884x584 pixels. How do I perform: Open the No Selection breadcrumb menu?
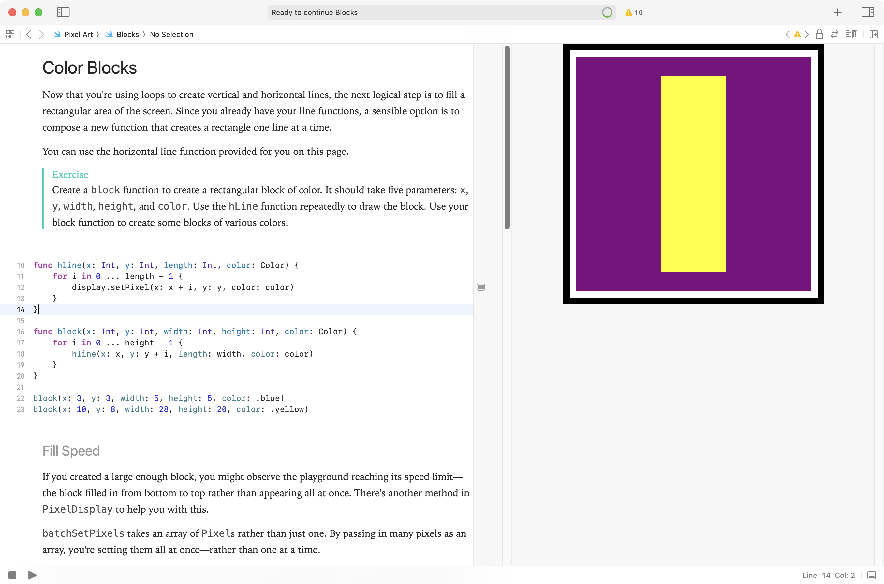pos(171,34)
